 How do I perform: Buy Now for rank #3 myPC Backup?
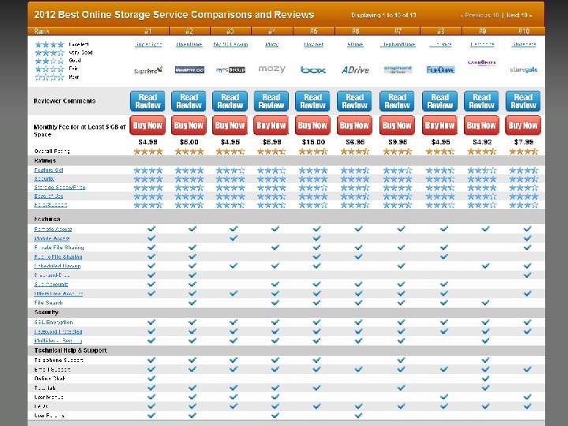tap(230, 125)
